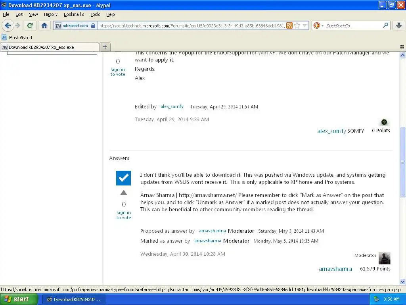Click the address URL field
Image resolution: width=406 pixels, height=305 pixels.
[192, 25]
